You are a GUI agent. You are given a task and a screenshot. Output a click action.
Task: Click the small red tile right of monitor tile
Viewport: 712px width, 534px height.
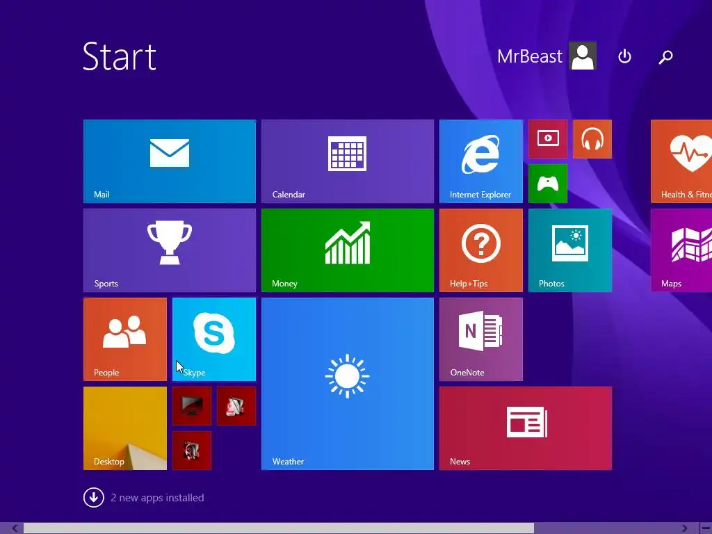(x=236, y=406)
